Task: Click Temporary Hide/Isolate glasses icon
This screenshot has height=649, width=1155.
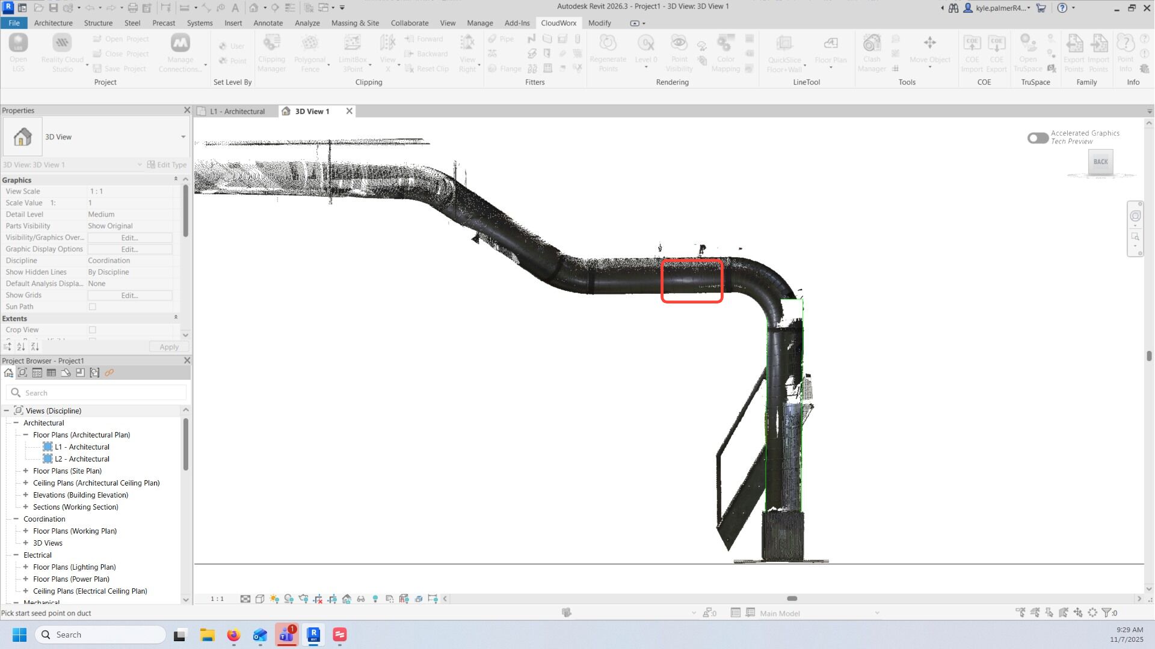Action: point(361,599)
